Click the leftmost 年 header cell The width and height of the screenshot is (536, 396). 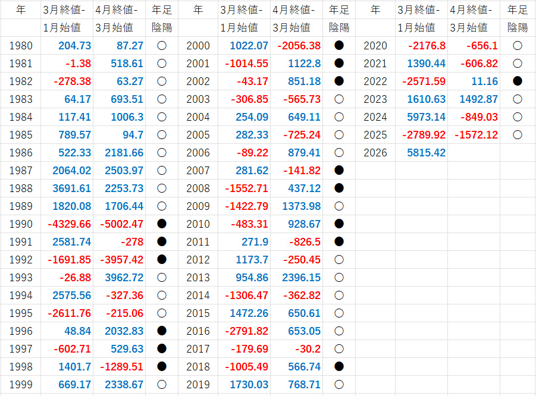tap(21, 10)
